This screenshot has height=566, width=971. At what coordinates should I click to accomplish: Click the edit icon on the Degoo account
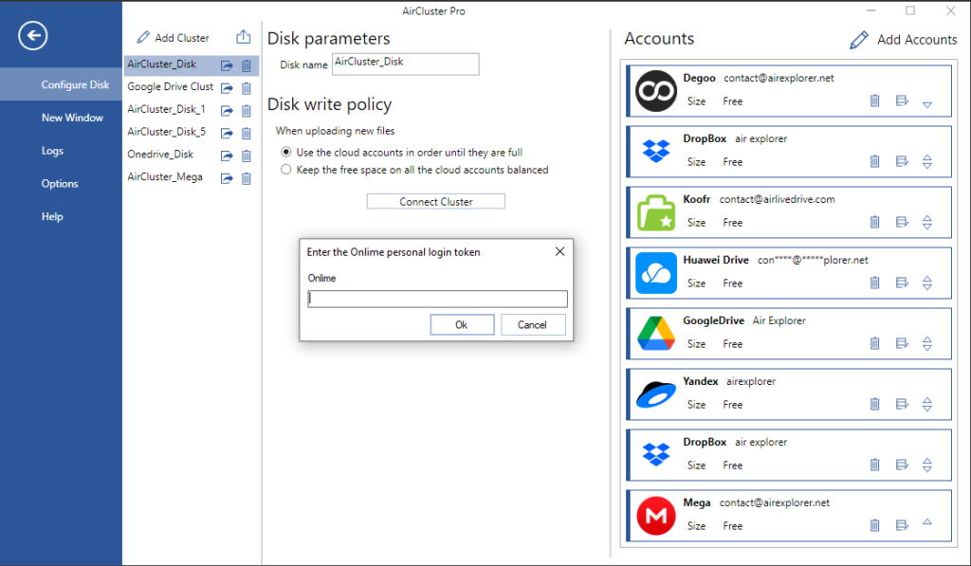tap(903, 100)
